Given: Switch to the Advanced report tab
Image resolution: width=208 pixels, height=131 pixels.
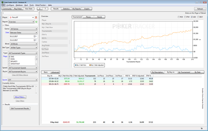Looking at the screenshot, I should tap(55, 72).
